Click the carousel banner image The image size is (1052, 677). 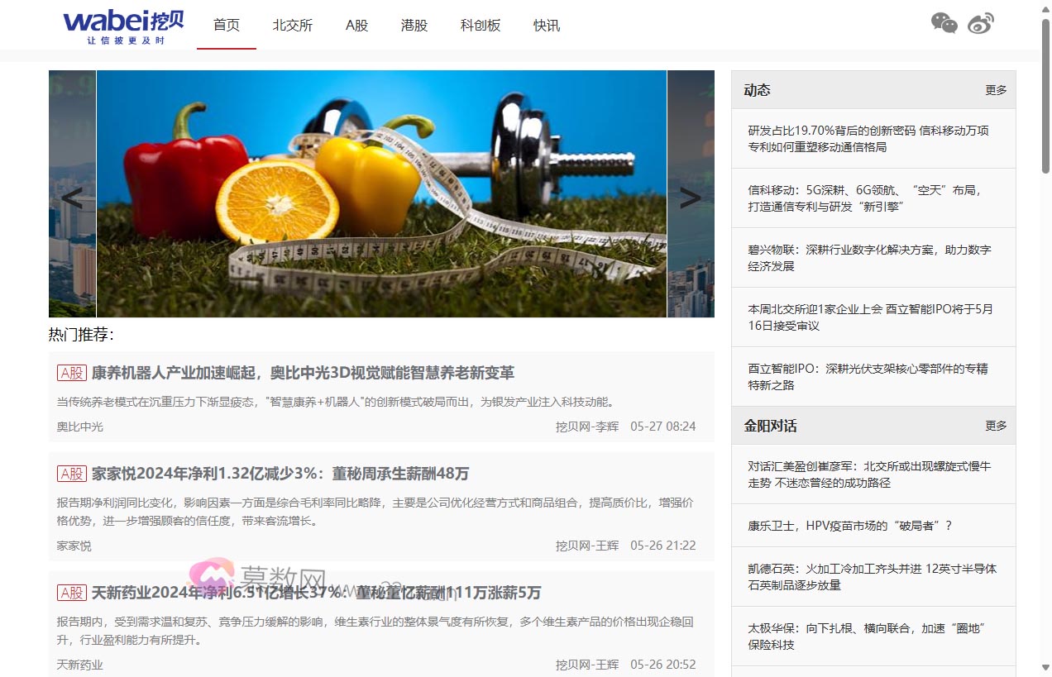coord(380,193)
